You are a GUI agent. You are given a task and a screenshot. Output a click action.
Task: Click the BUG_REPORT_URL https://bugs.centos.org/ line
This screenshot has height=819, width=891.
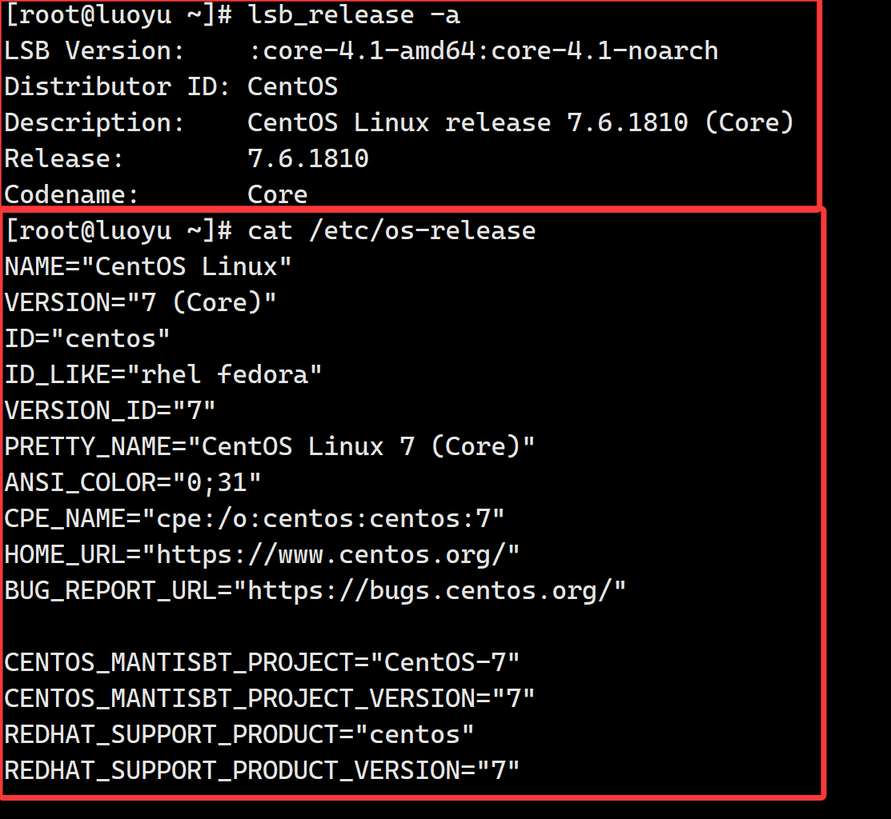[x=315, y=591]
